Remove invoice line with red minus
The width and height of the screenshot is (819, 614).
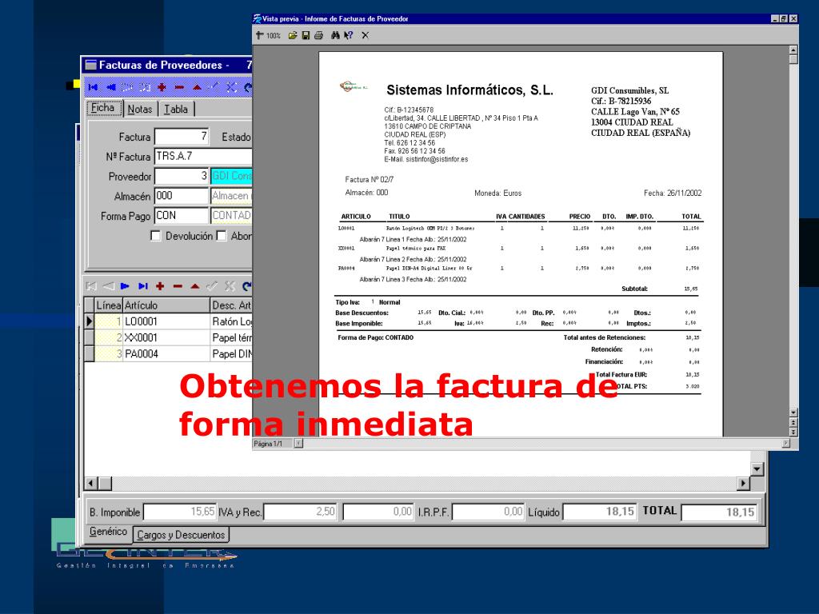click(x=178, y=286)
